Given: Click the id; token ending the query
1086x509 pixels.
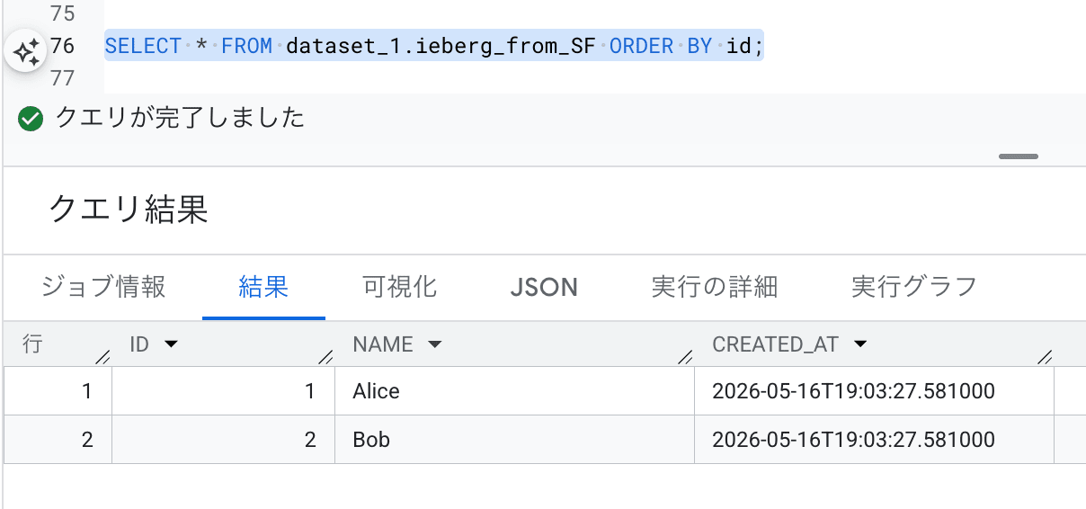Looking at the screenshot, I should click(x=745, y=46).
